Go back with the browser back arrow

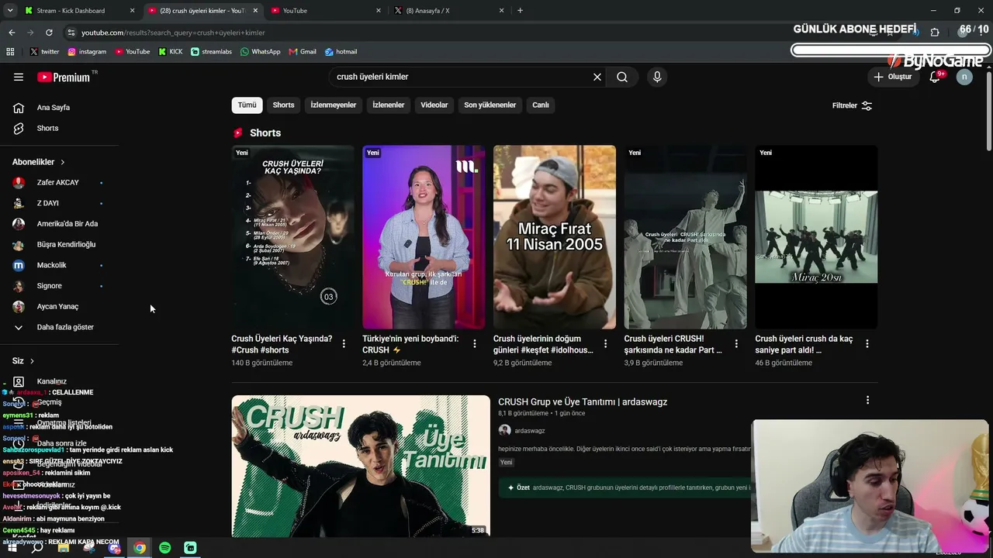pyautogui.click(x=12, y=33)
